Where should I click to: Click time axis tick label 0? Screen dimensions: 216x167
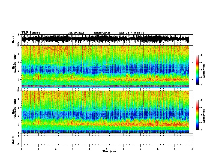point(22,149)
